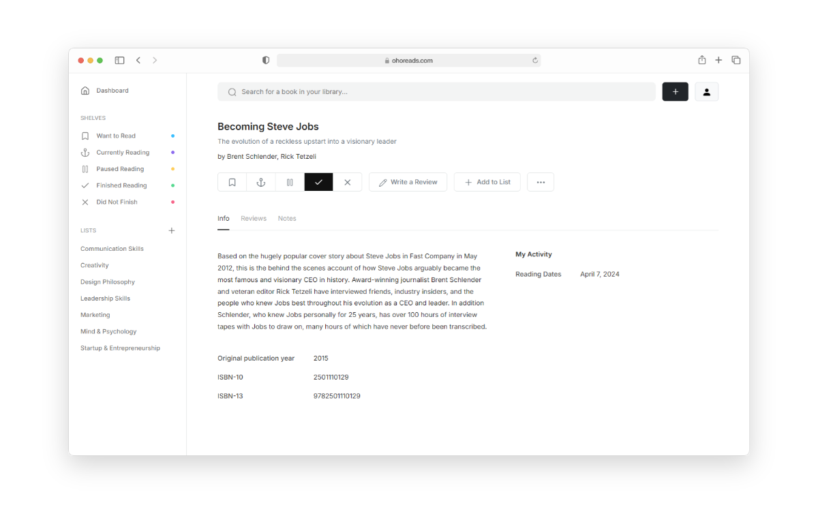This screenshot has width=818, height=518.
Task: Open the Finished Reading shelf
Action: point(127,185)
